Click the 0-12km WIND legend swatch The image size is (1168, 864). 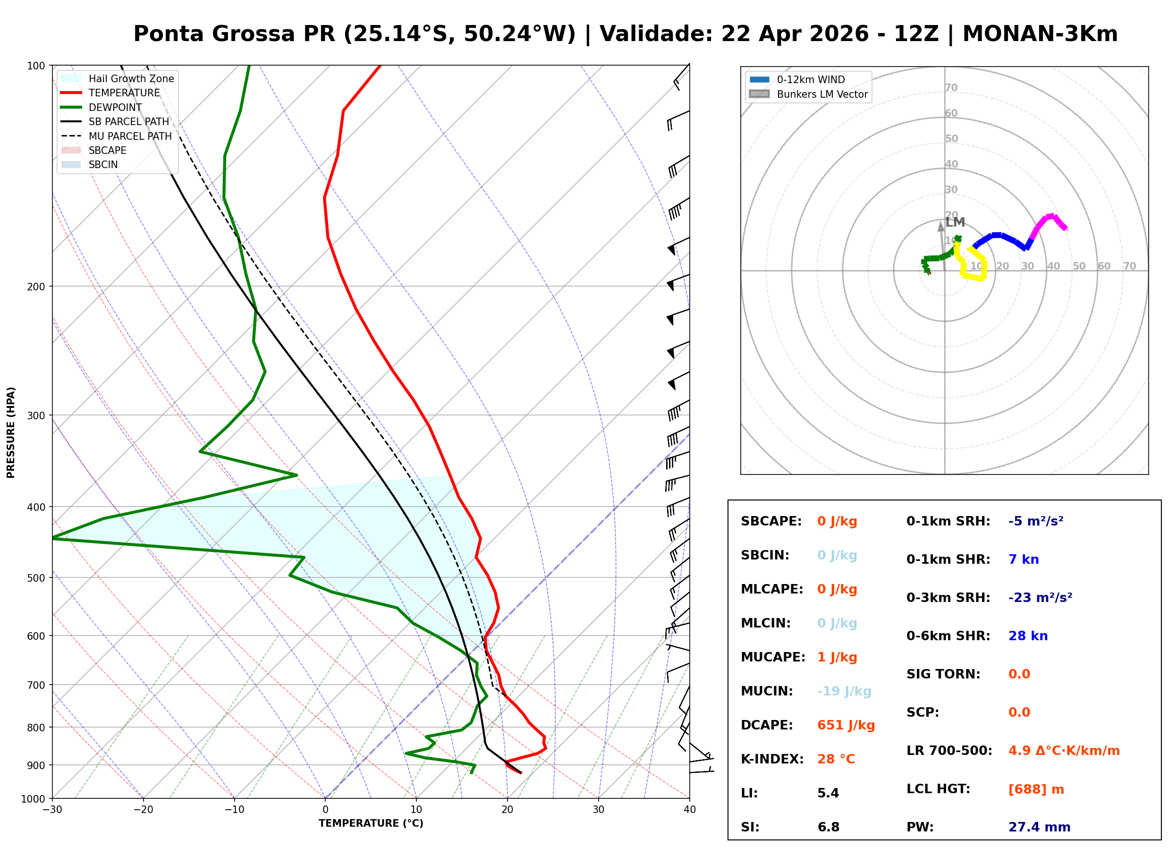(x=759, y=79)
